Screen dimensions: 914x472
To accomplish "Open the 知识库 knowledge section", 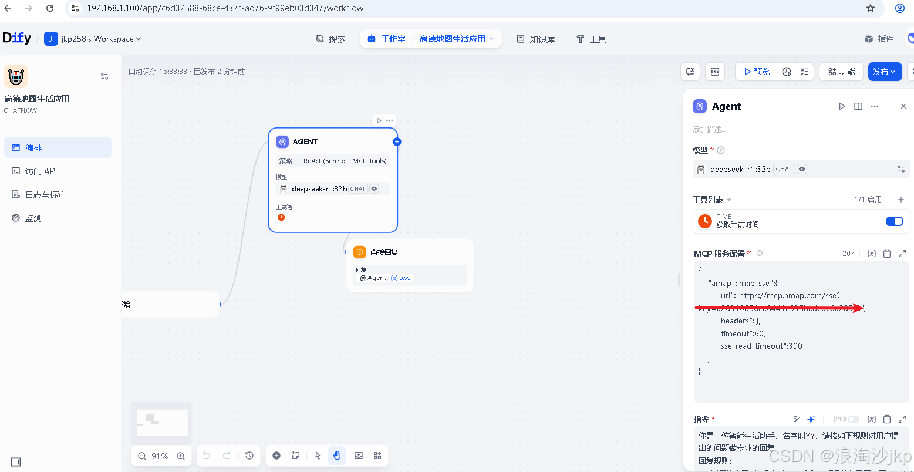I will [x=535, y=39].
